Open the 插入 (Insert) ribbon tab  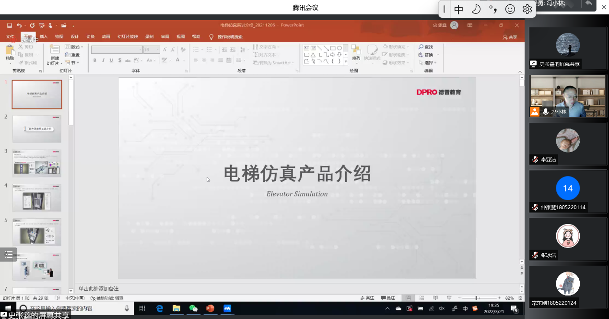pos(44,37)
